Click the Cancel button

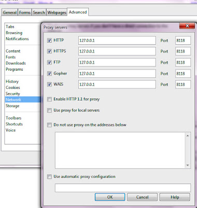click(142, 197)
